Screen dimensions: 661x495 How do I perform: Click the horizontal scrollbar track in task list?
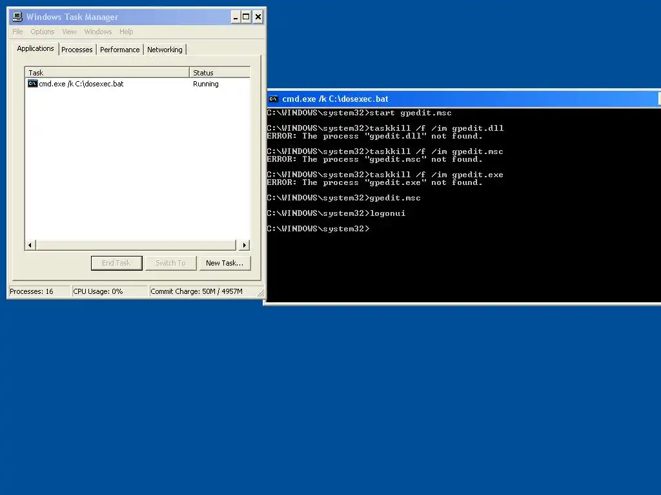coord(136,245)
